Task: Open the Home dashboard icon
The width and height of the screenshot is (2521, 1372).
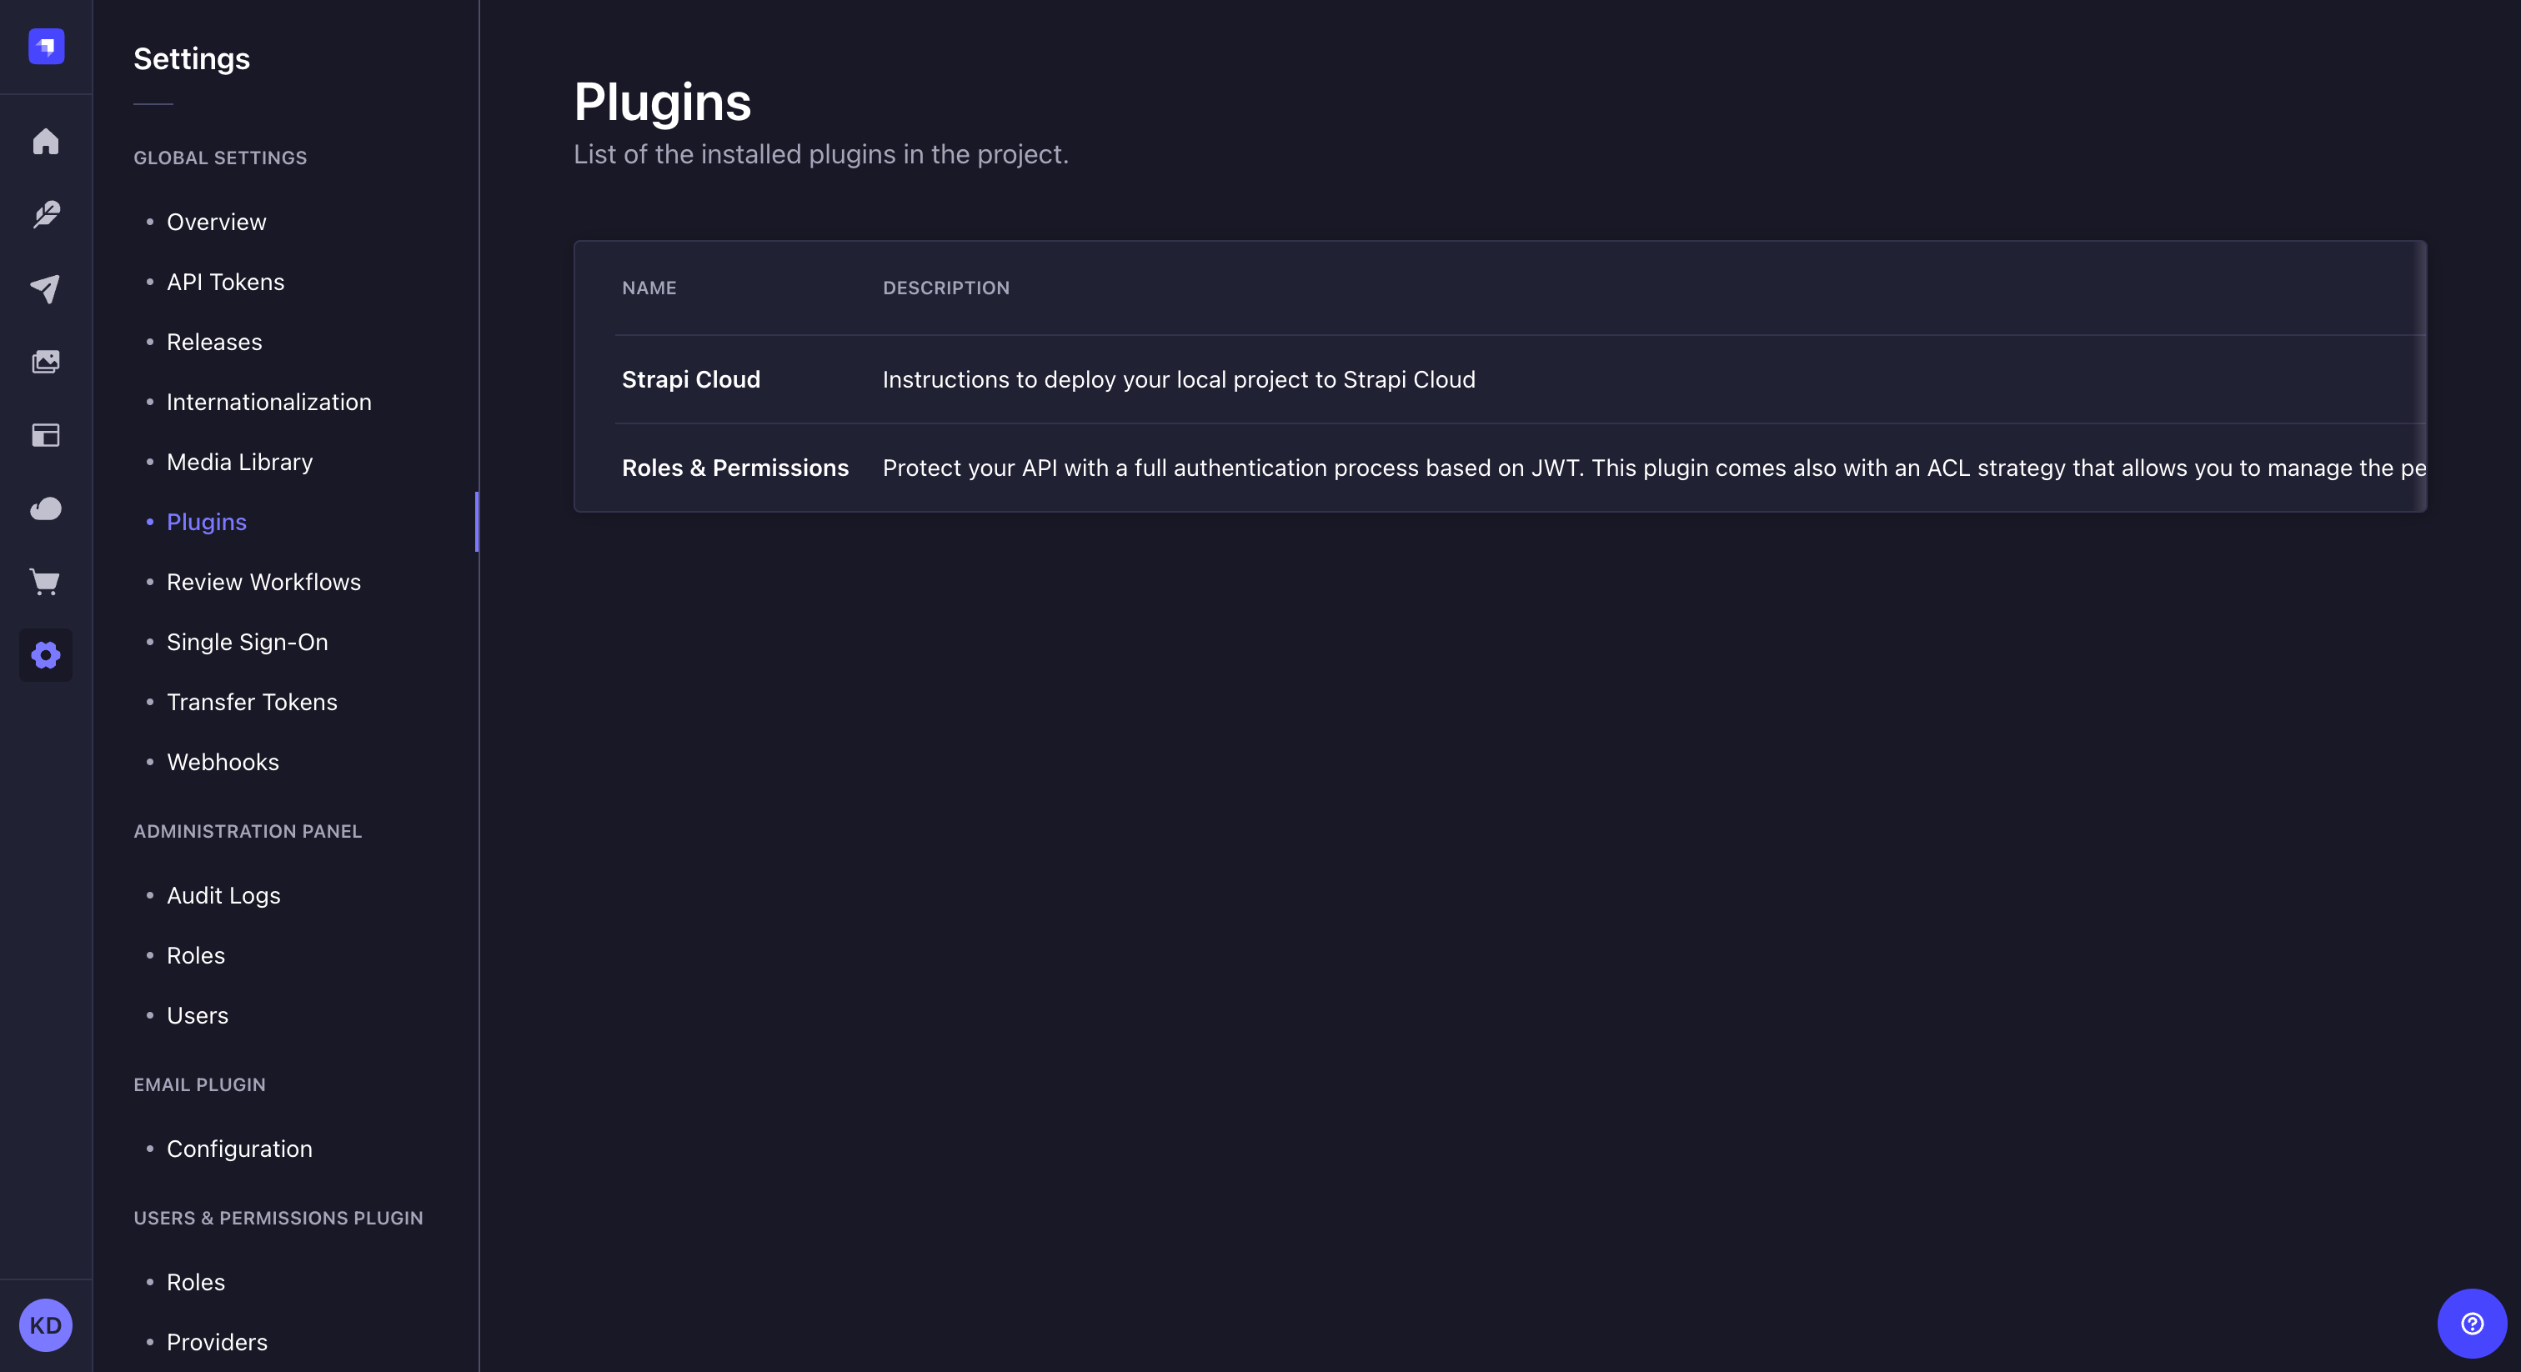Action: point(45,142)
